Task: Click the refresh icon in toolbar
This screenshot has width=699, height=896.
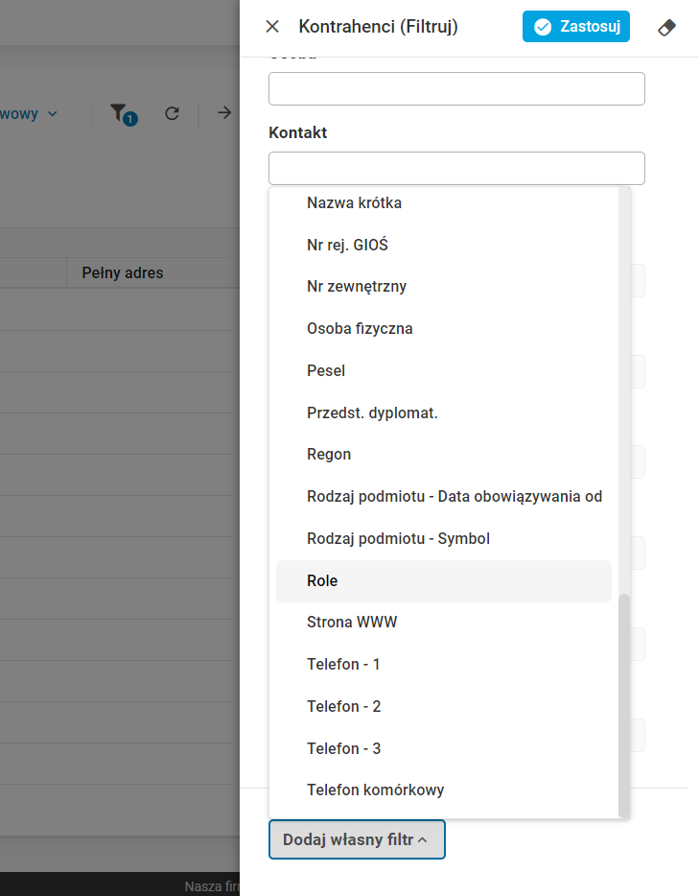Action: [x=172, y=114]
